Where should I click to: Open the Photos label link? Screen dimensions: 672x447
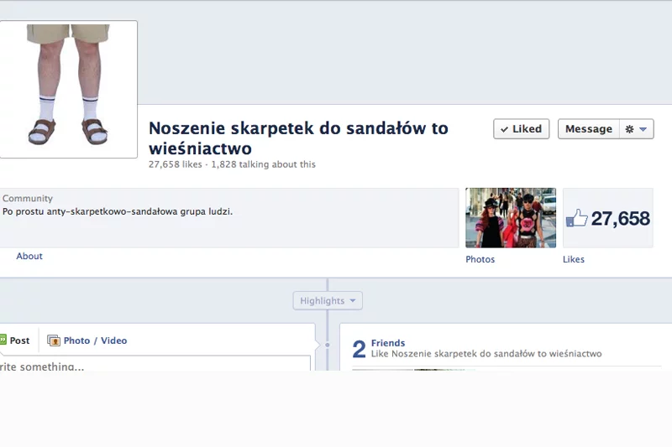[x=480, y=259]
